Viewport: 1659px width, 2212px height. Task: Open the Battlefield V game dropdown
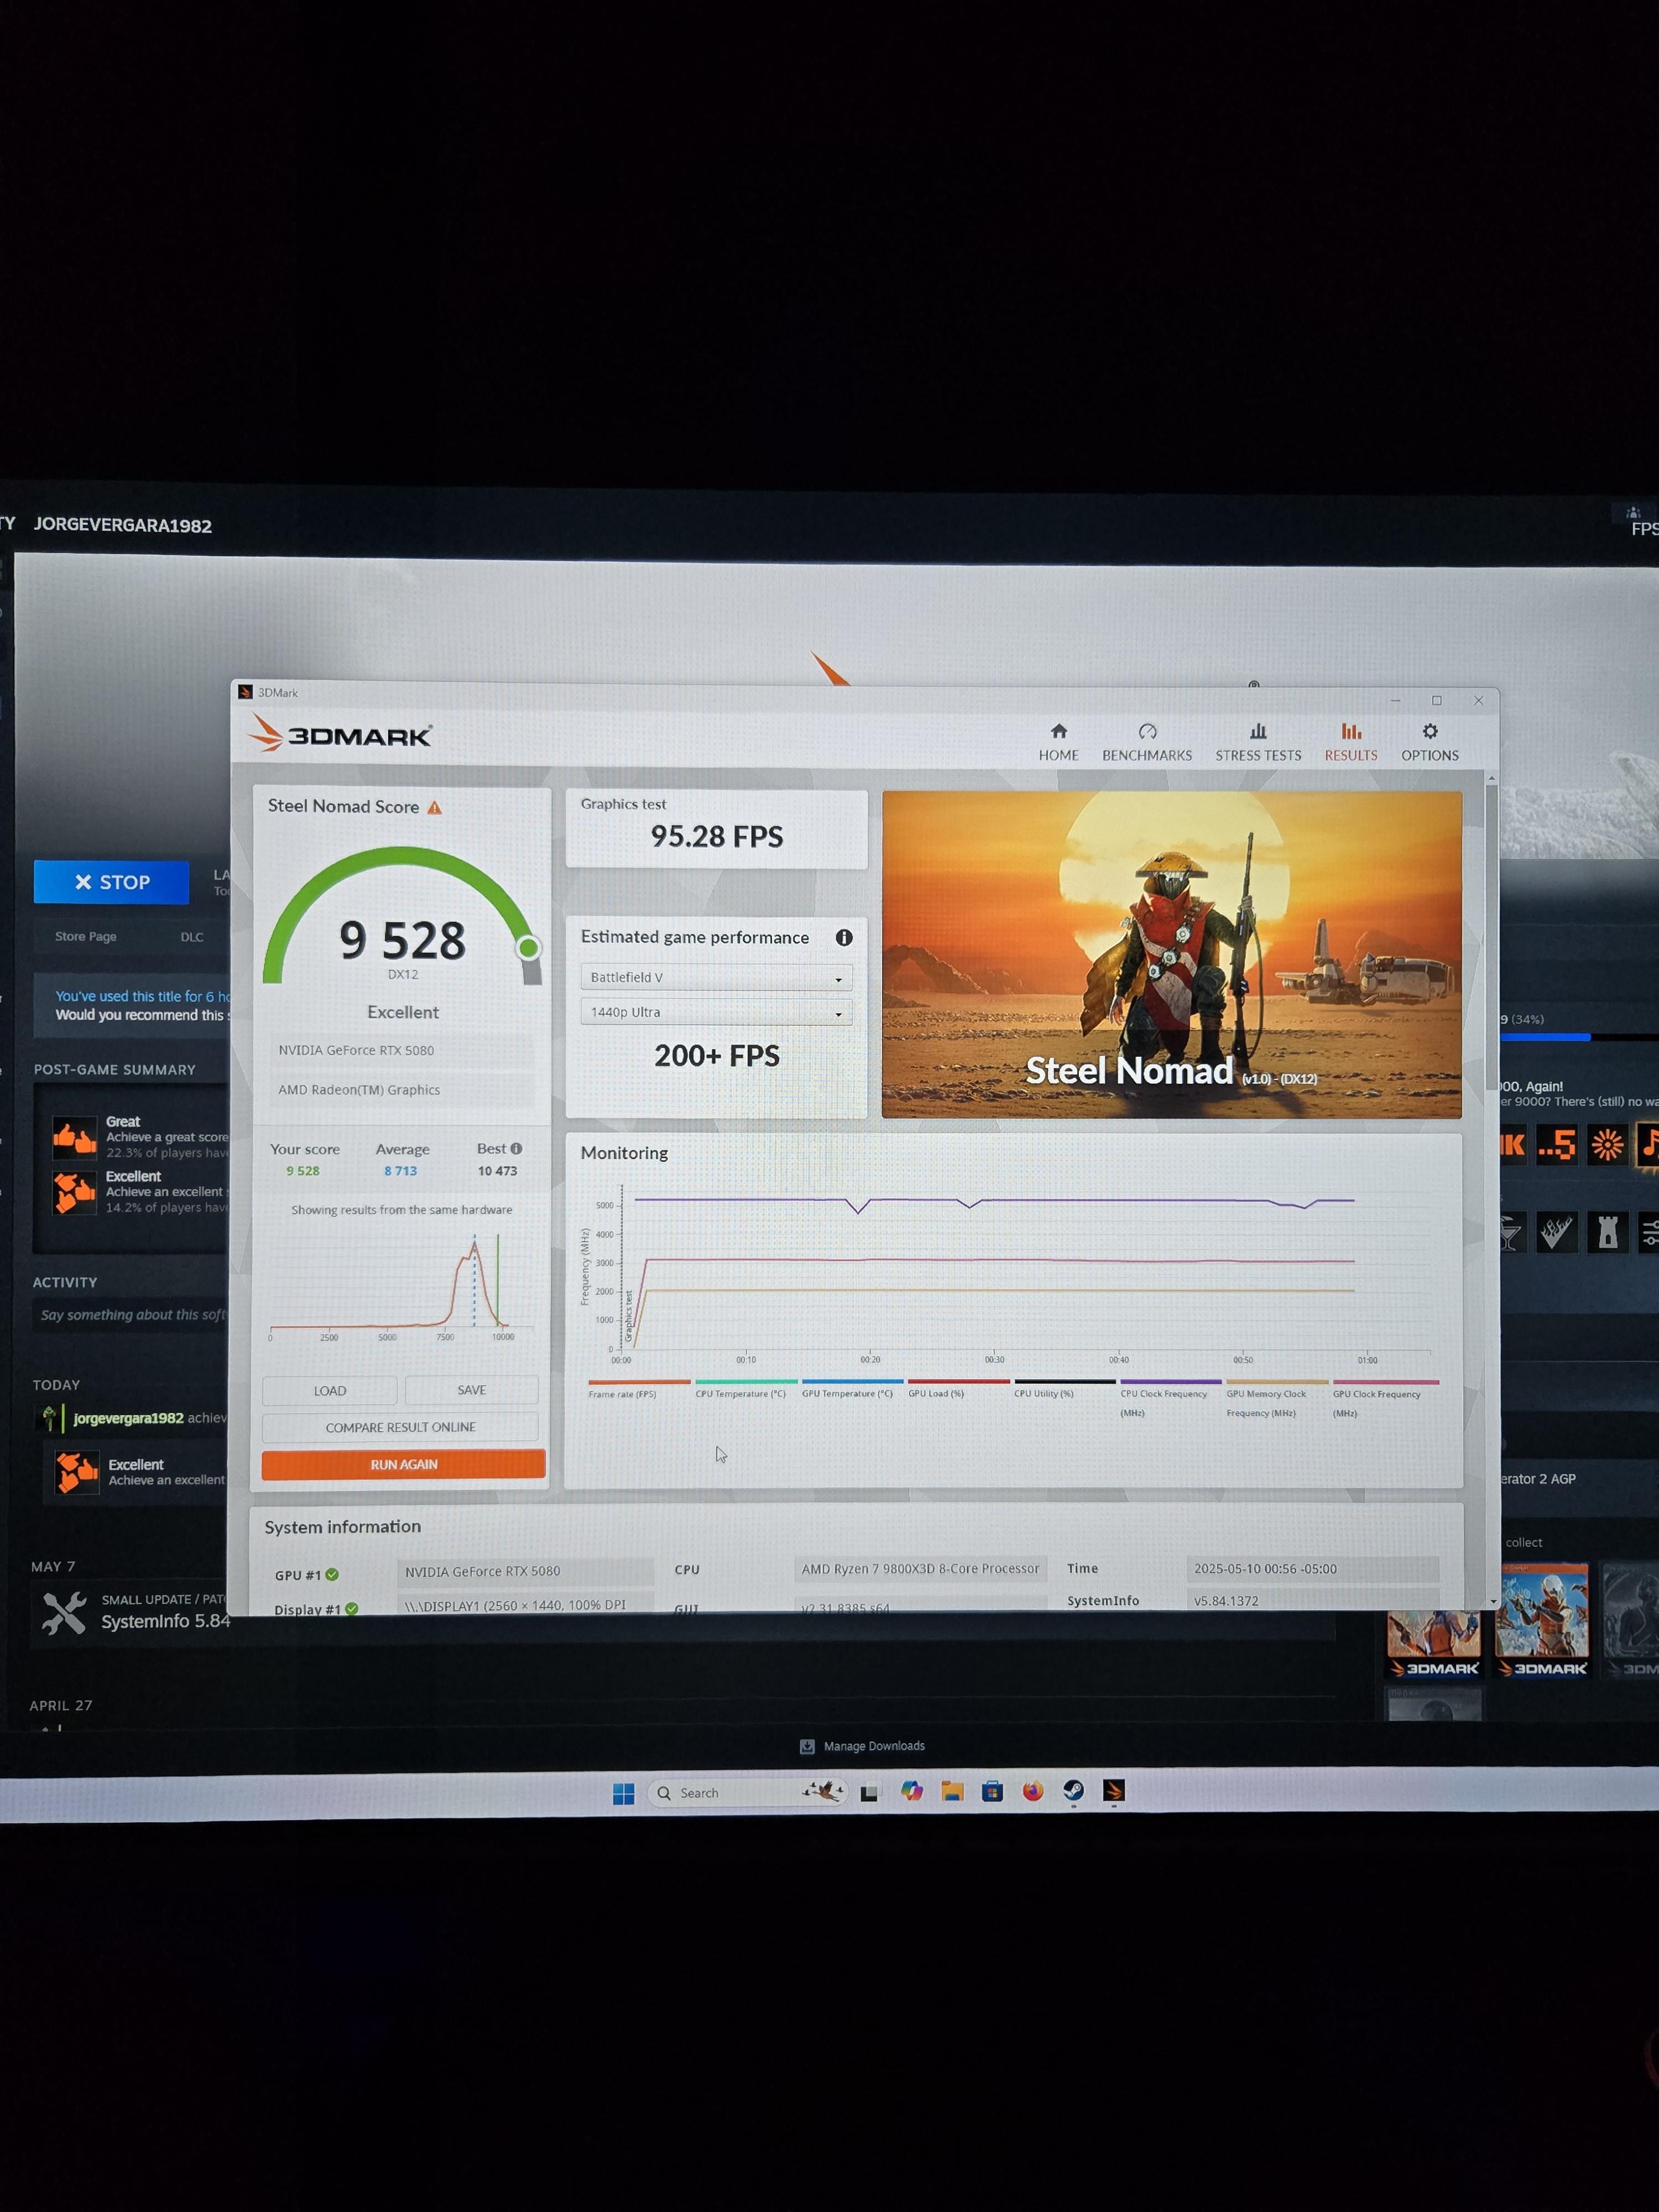716,977
